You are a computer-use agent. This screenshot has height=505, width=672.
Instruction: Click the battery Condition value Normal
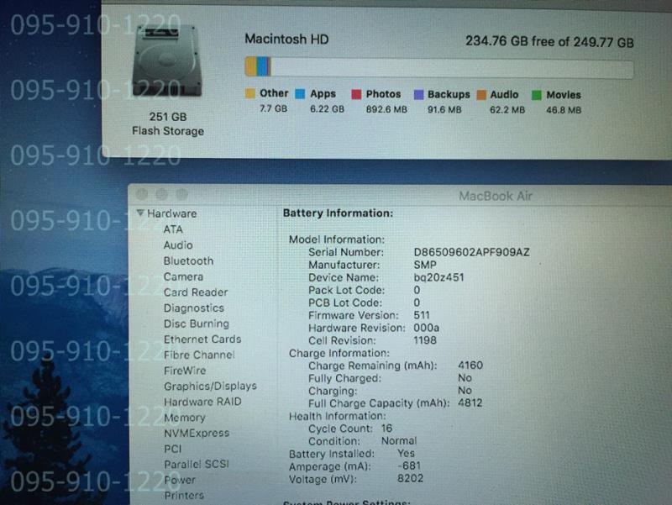click(398, 440)
